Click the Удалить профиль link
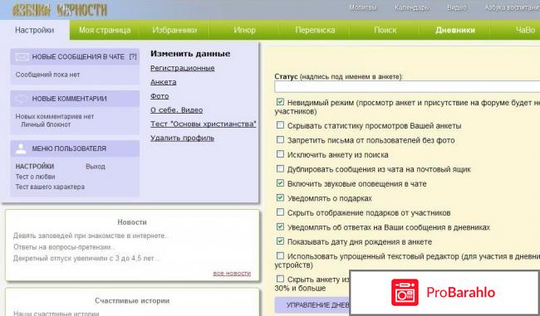 pyautogui.click(x=182, y=139)
